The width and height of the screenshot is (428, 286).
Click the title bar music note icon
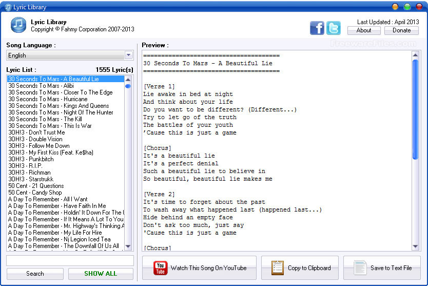8,7
